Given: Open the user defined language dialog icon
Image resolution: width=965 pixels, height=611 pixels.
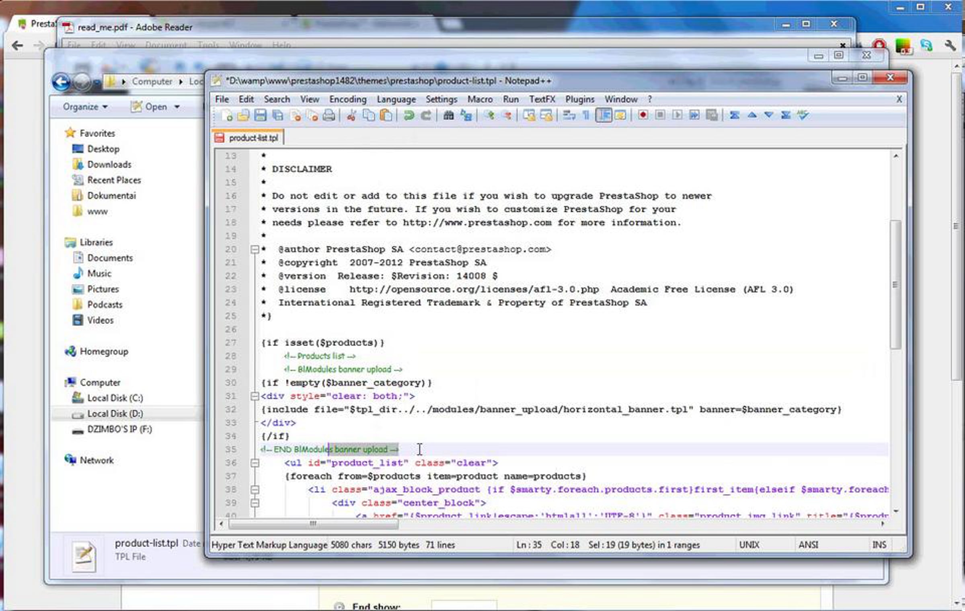Looking at the screenshot, I should coord(620,116).
